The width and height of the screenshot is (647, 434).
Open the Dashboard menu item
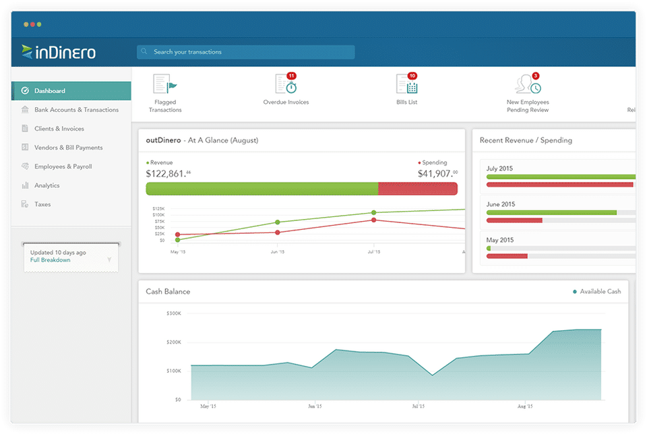click(71, 91)
